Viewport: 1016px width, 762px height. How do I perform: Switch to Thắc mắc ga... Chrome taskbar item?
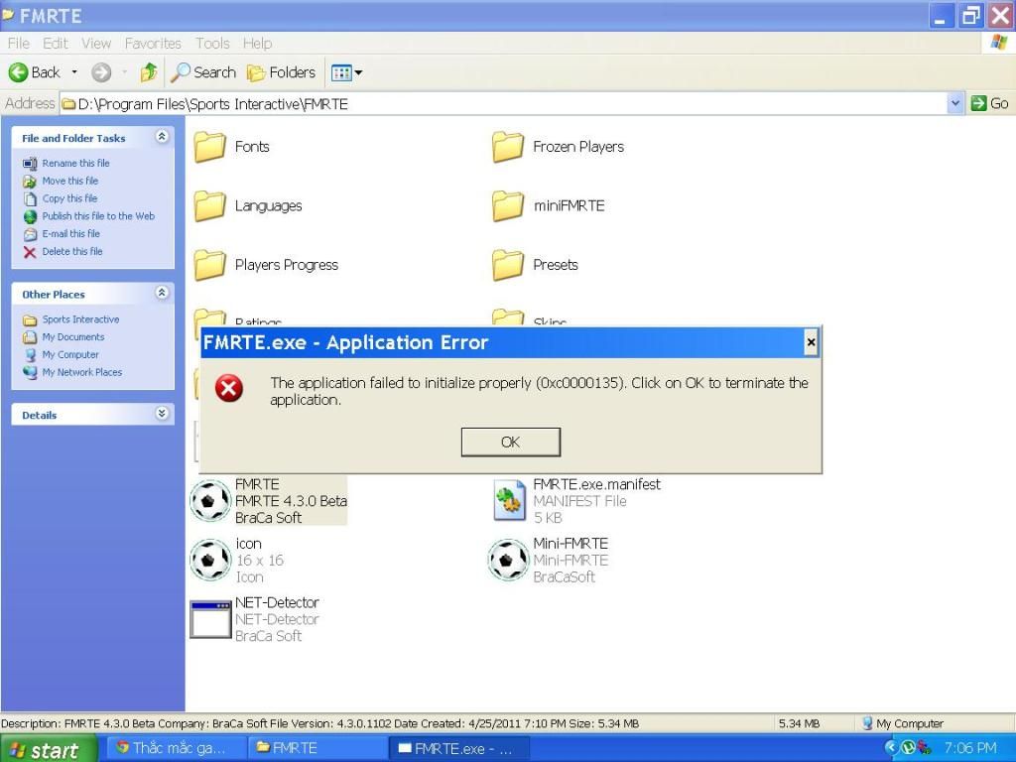pyautogui.click(x=175, y=748)
